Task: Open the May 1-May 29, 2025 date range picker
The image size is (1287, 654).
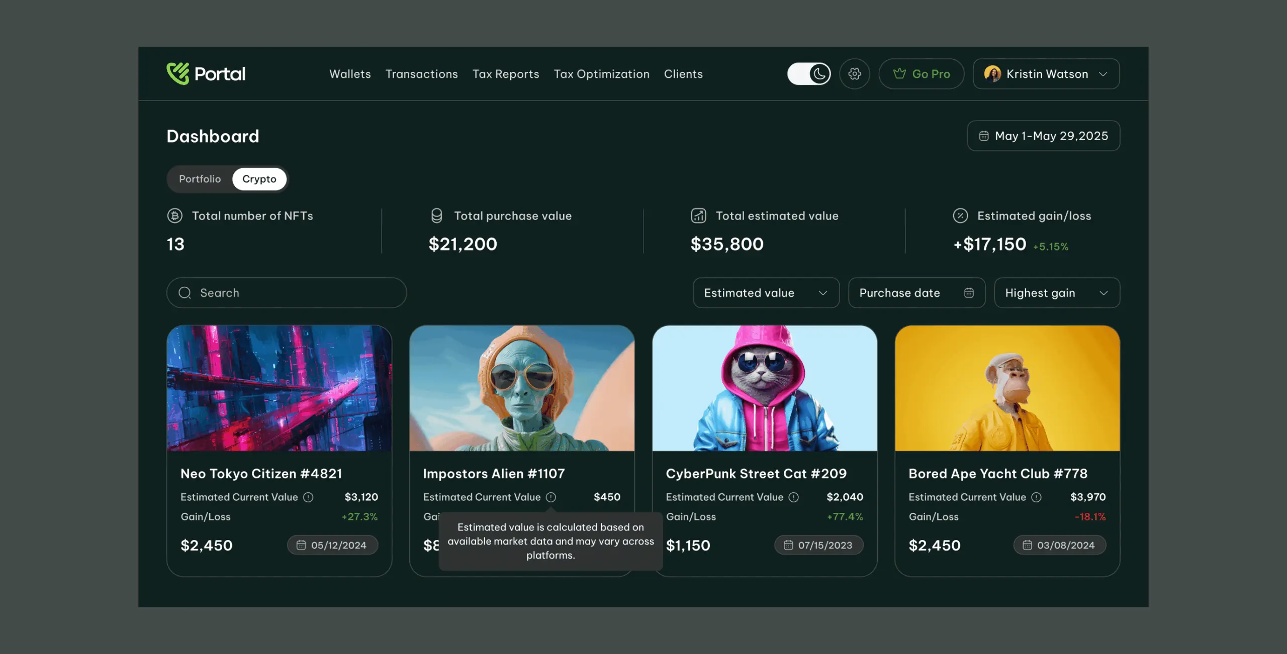Action: pos(1043,136)
